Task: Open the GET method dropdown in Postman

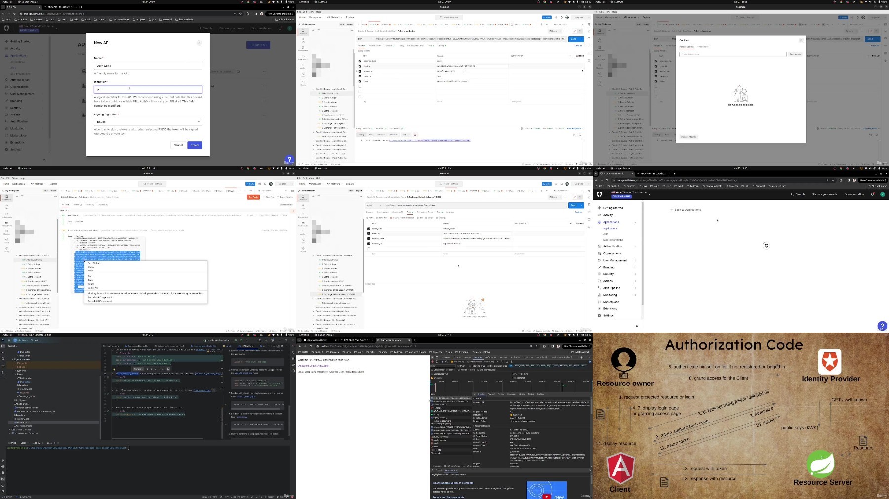Action: (x=365, y=39)
